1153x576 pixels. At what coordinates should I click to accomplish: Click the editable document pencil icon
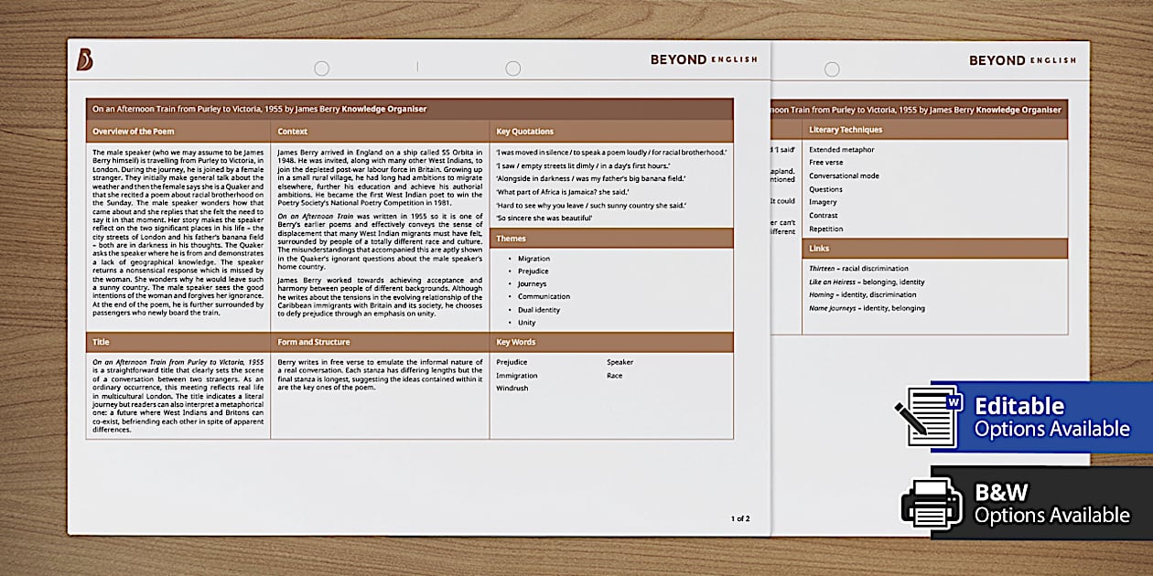pyautogui.click(x=928, y=417)
